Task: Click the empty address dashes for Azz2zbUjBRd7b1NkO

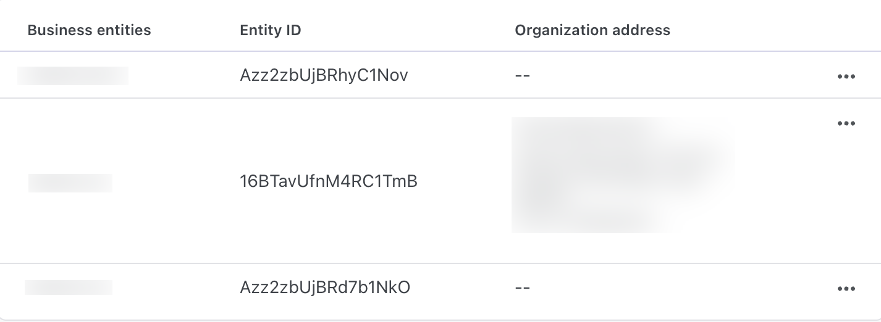Action: (522, 288)
